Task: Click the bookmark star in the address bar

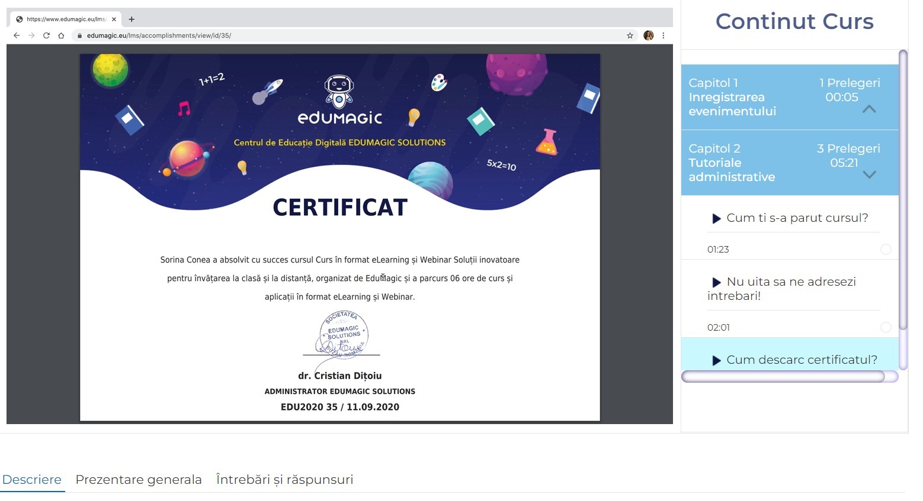Action: (630, 35)
